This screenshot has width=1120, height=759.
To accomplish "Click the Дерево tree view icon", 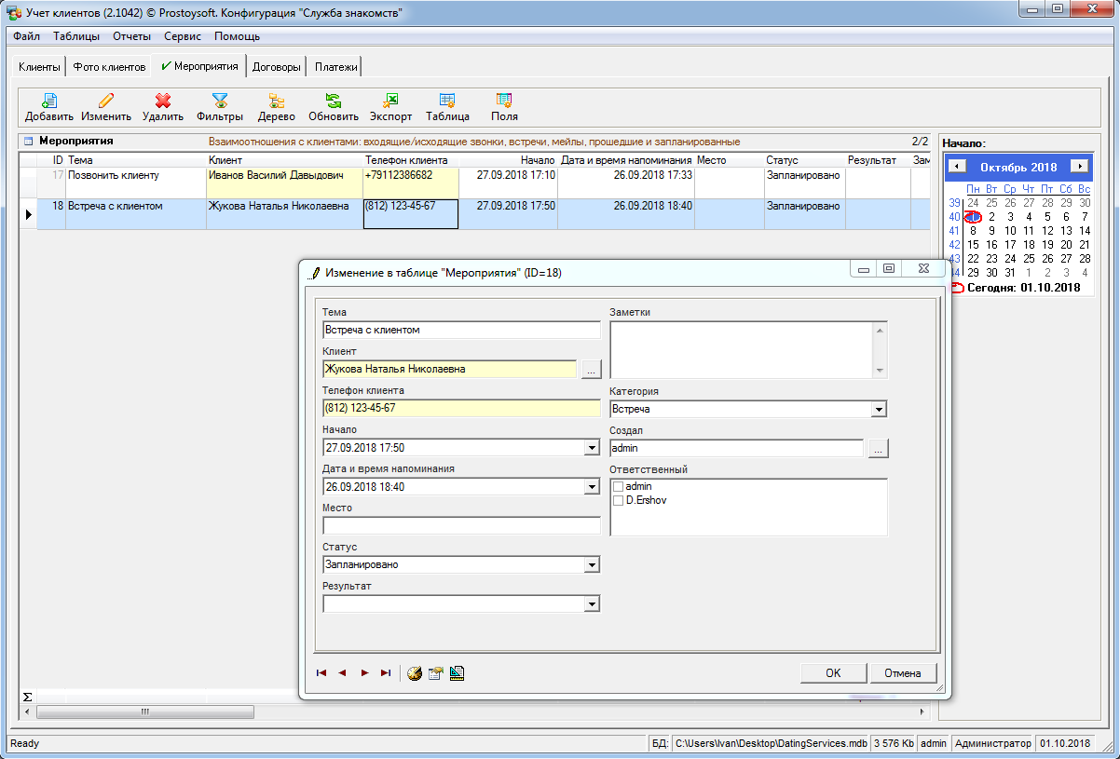I will (x=277, y=101).
